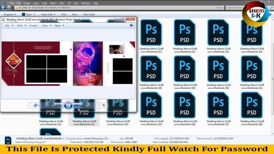Delete the image with the red X

pos(104,105)
